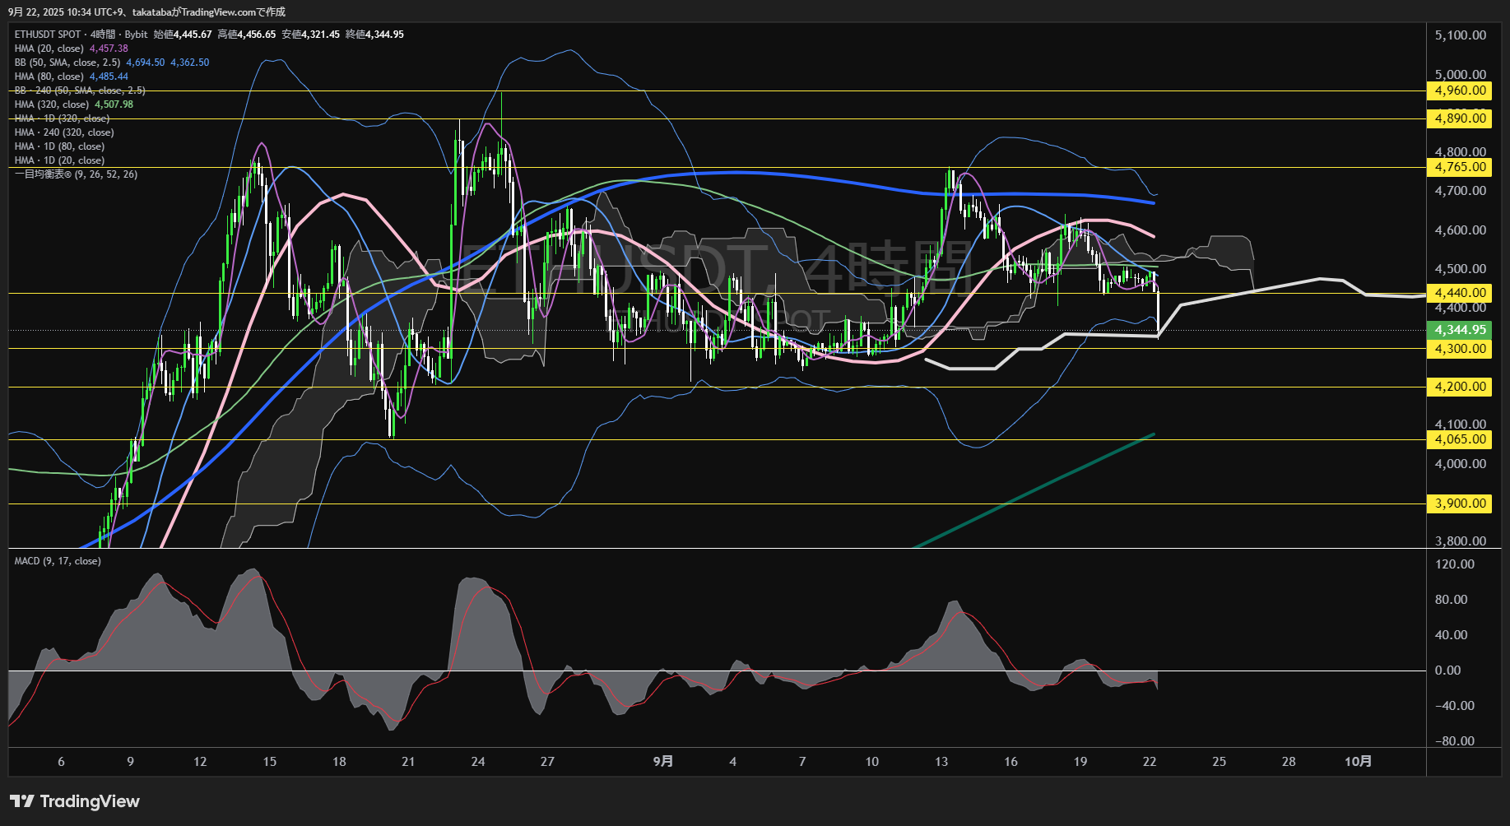
Task: Click the 9月 month label on time axis
Action: tap(663, 762)
